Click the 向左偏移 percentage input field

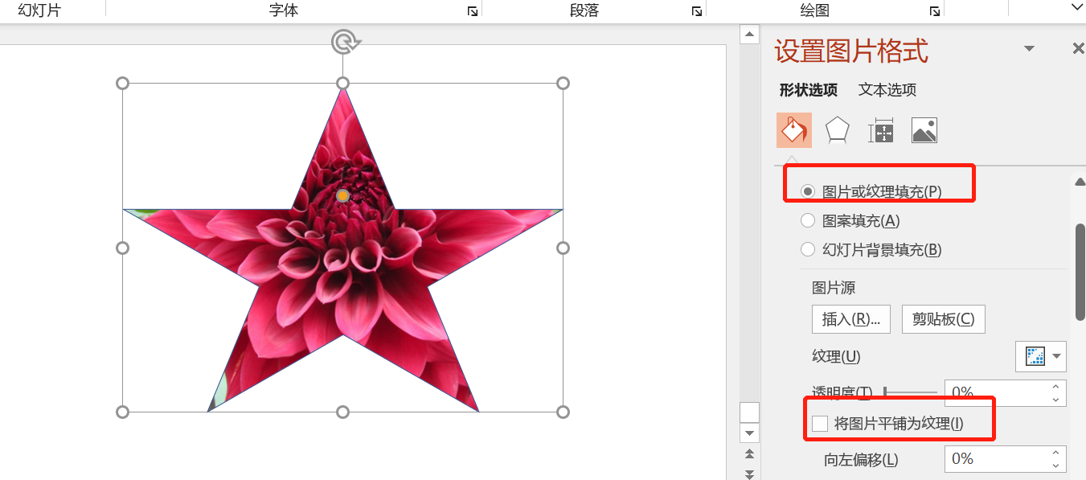click(997, 459)
